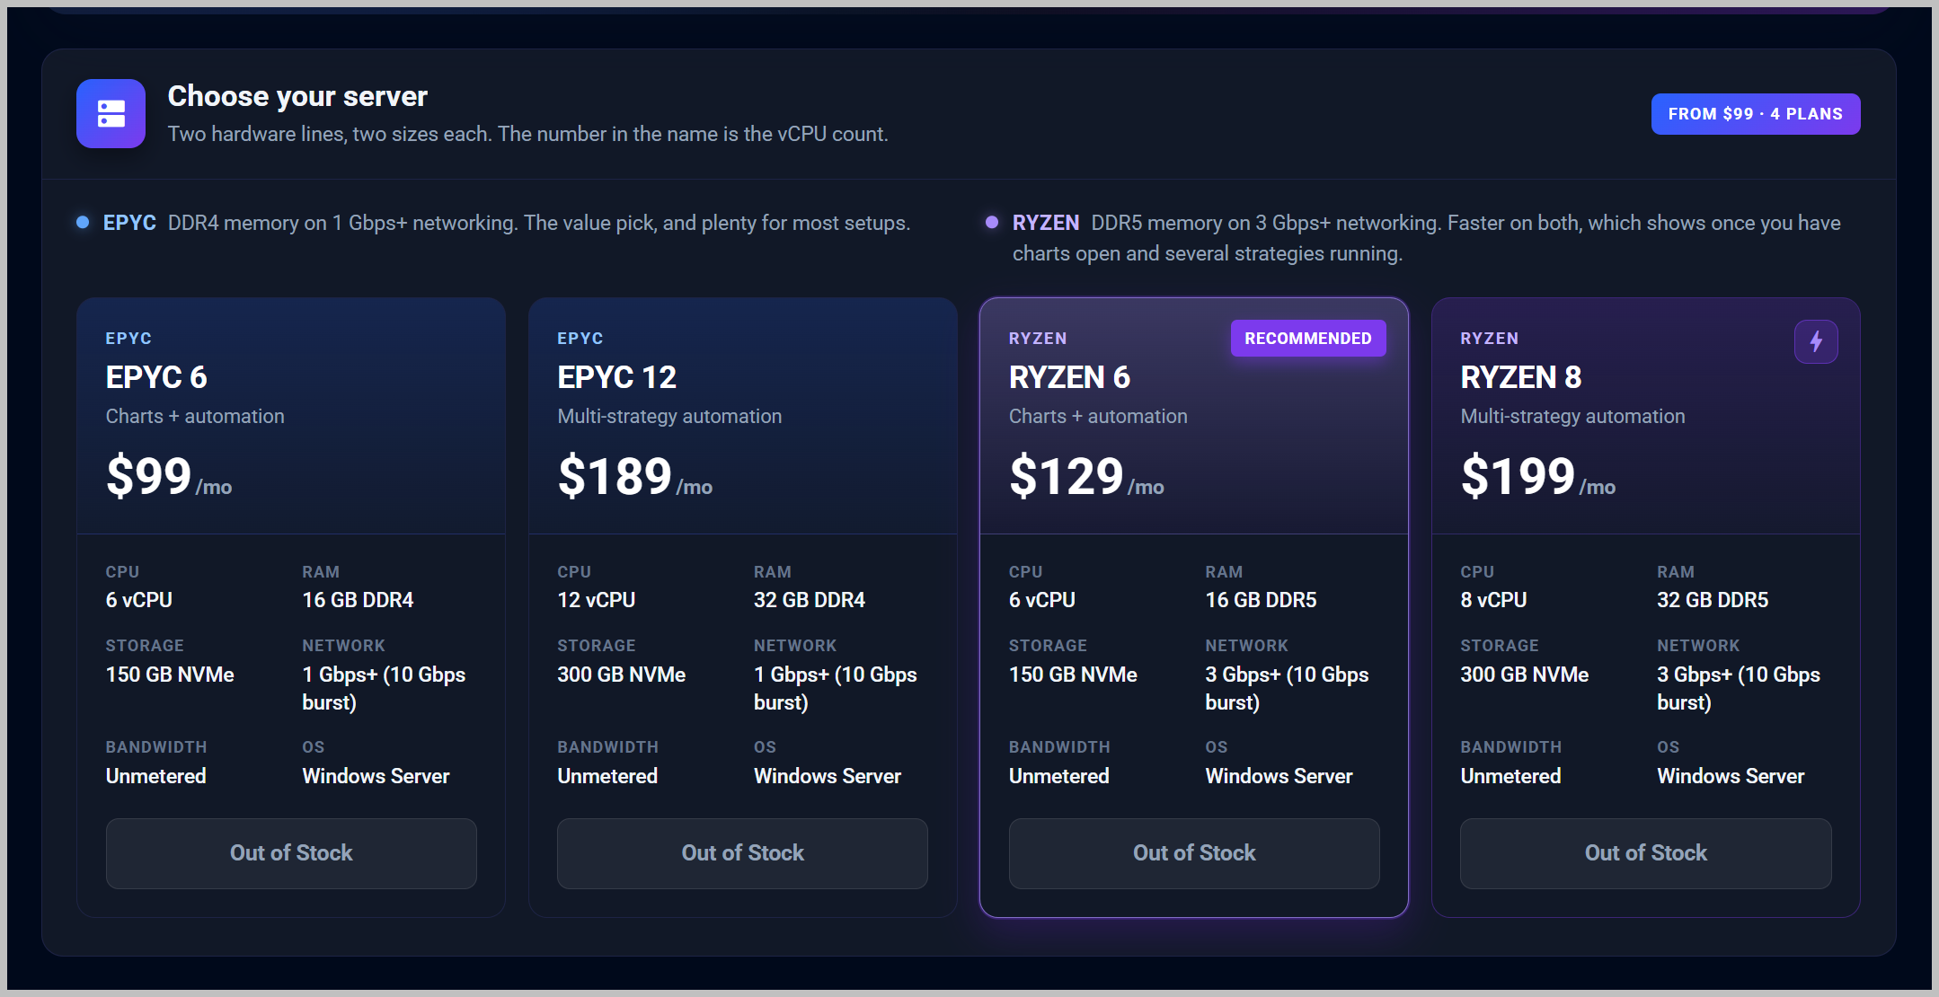Click the lightning bolt icon on RYZEN 8 card
Viewport: 1939px width, 997px height.
pyautogui.click(x=1816, y=341)
